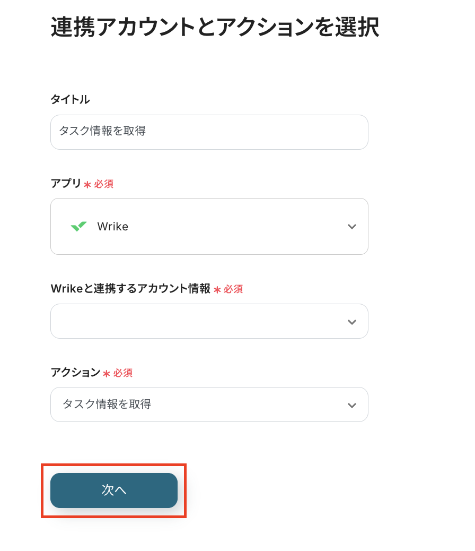Open account info dropdown chevron arrow
This screenshot has width=475, height=551.
(x=351, y=322)
